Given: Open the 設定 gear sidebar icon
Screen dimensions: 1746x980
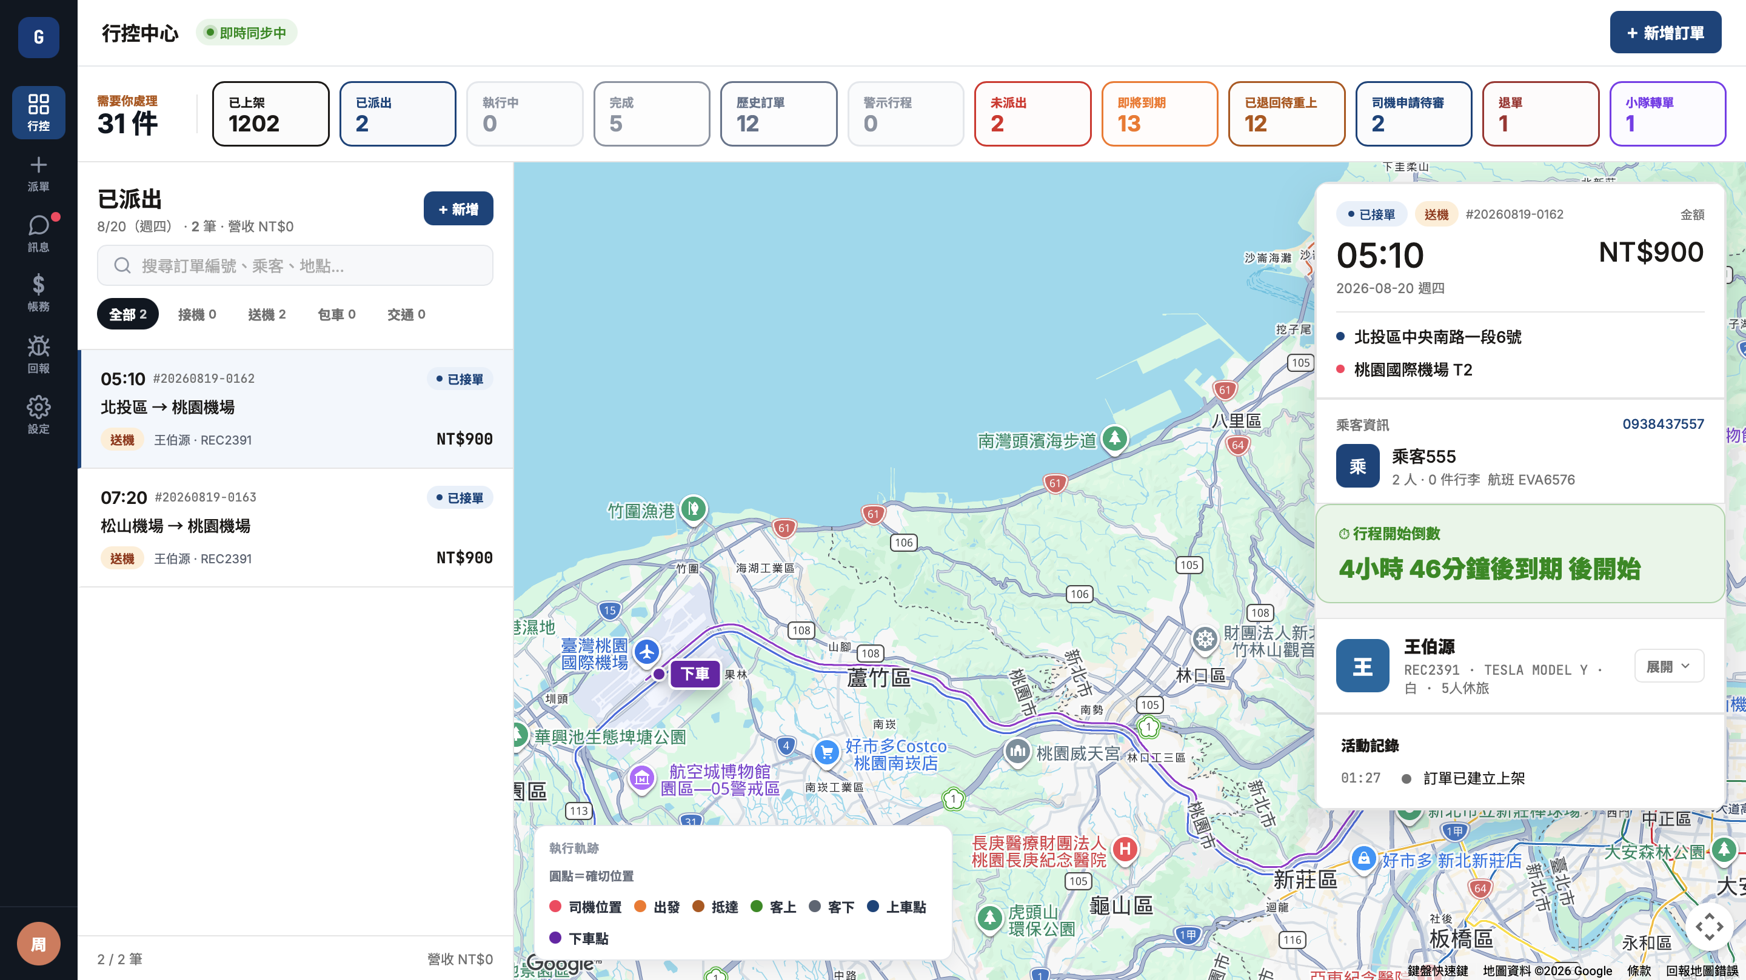Looking at the screenshot, I should point(39,414).
